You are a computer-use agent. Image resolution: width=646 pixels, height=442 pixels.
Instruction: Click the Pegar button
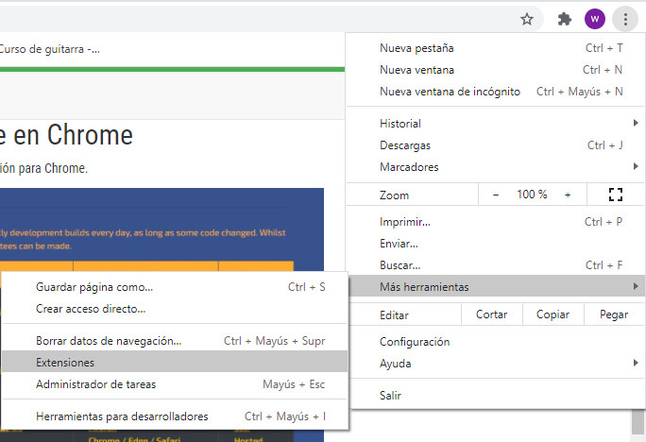614,314
